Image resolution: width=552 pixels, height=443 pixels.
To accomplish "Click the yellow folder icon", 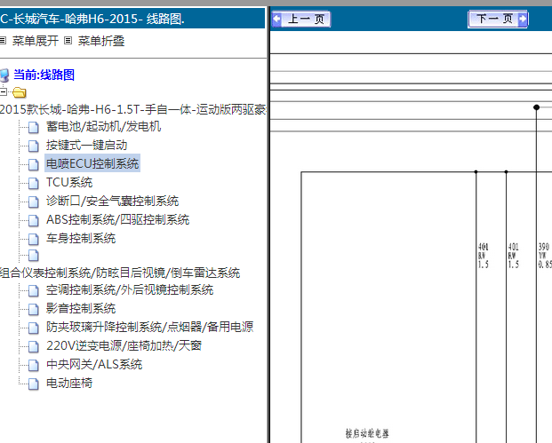I will pos(19,92).
